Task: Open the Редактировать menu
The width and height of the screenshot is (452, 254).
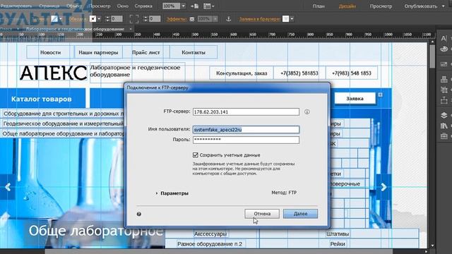Action: coord(17,6)
